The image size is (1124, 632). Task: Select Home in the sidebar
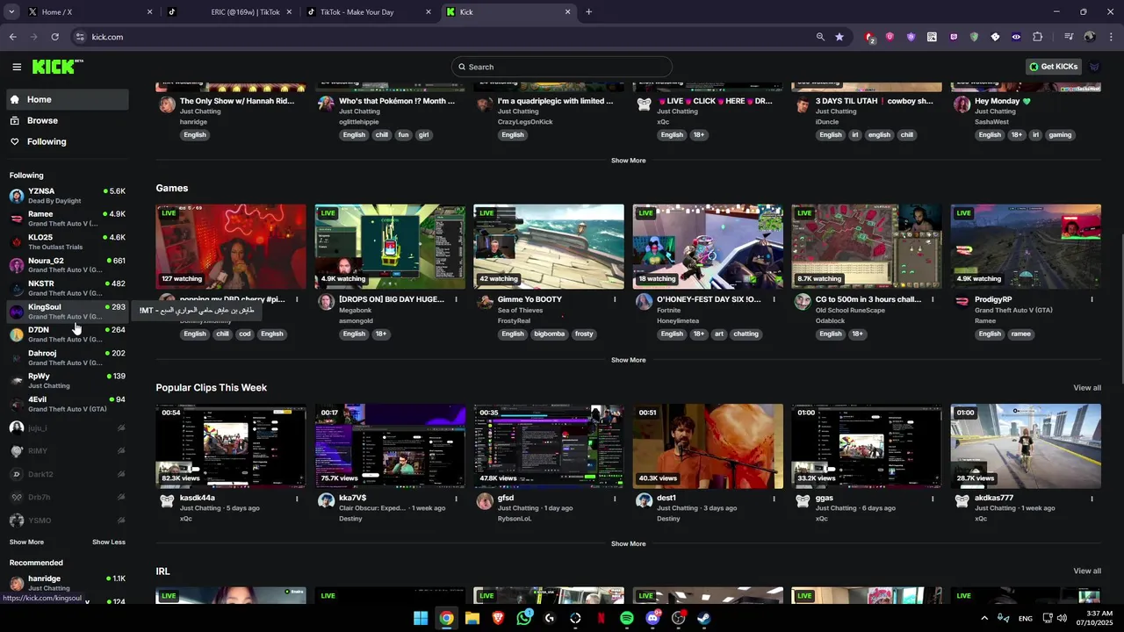pos(66,99)
